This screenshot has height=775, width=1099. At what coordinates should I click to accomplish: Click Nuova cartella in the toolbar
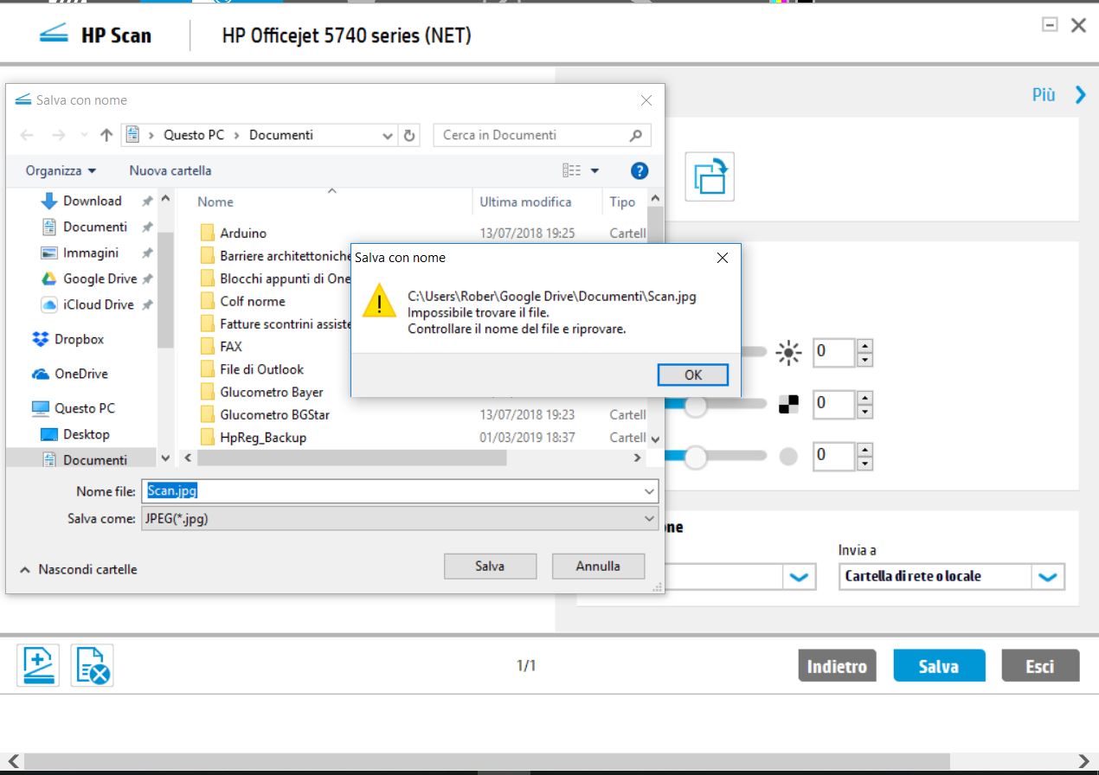(170, 171)
